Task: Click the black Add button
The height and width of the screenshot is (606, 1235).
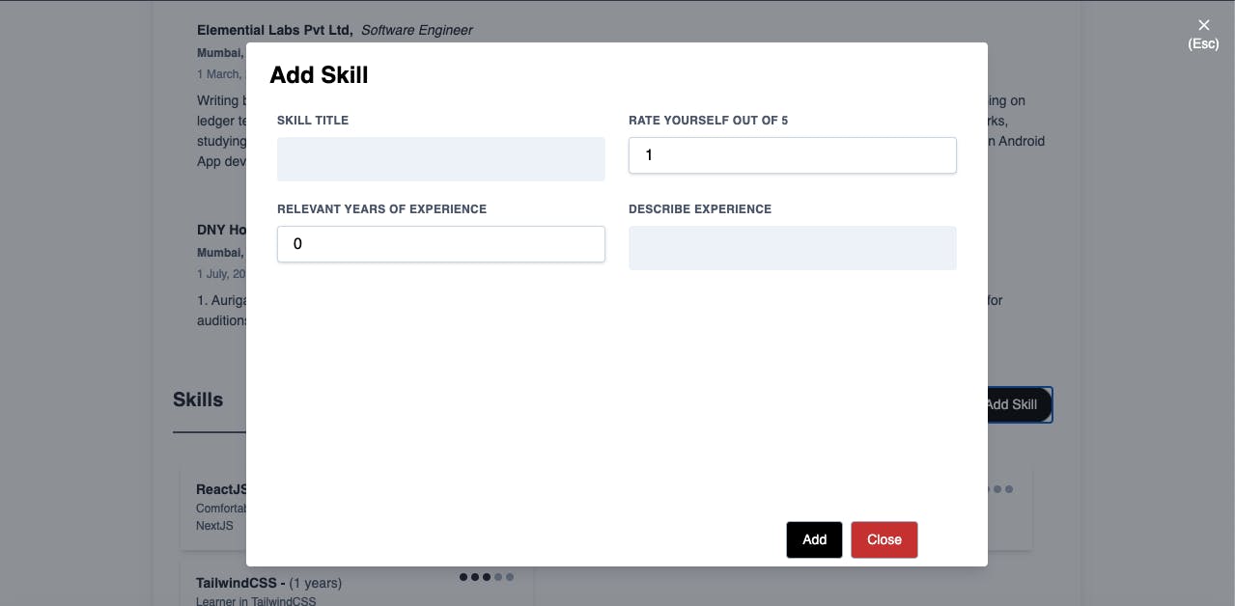Action: (814, 539)
